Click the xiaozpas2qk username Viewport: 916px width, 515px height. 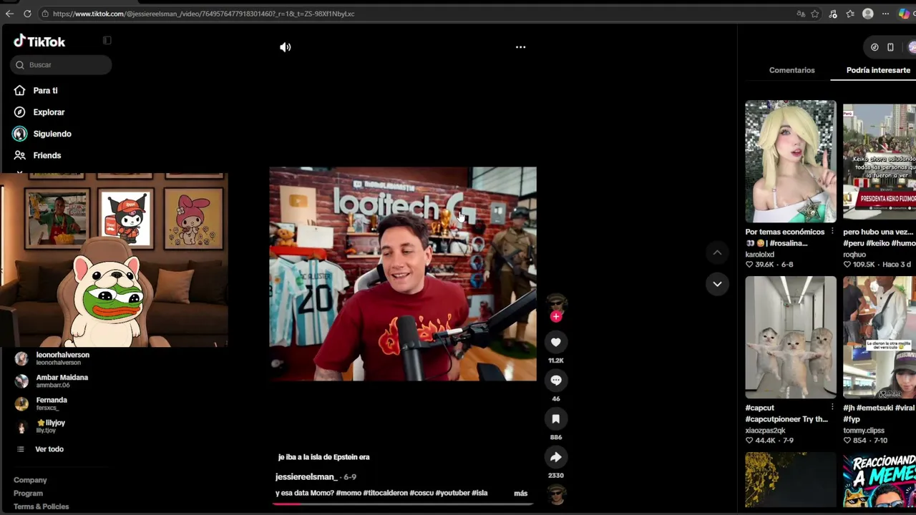tap(766, 431)
